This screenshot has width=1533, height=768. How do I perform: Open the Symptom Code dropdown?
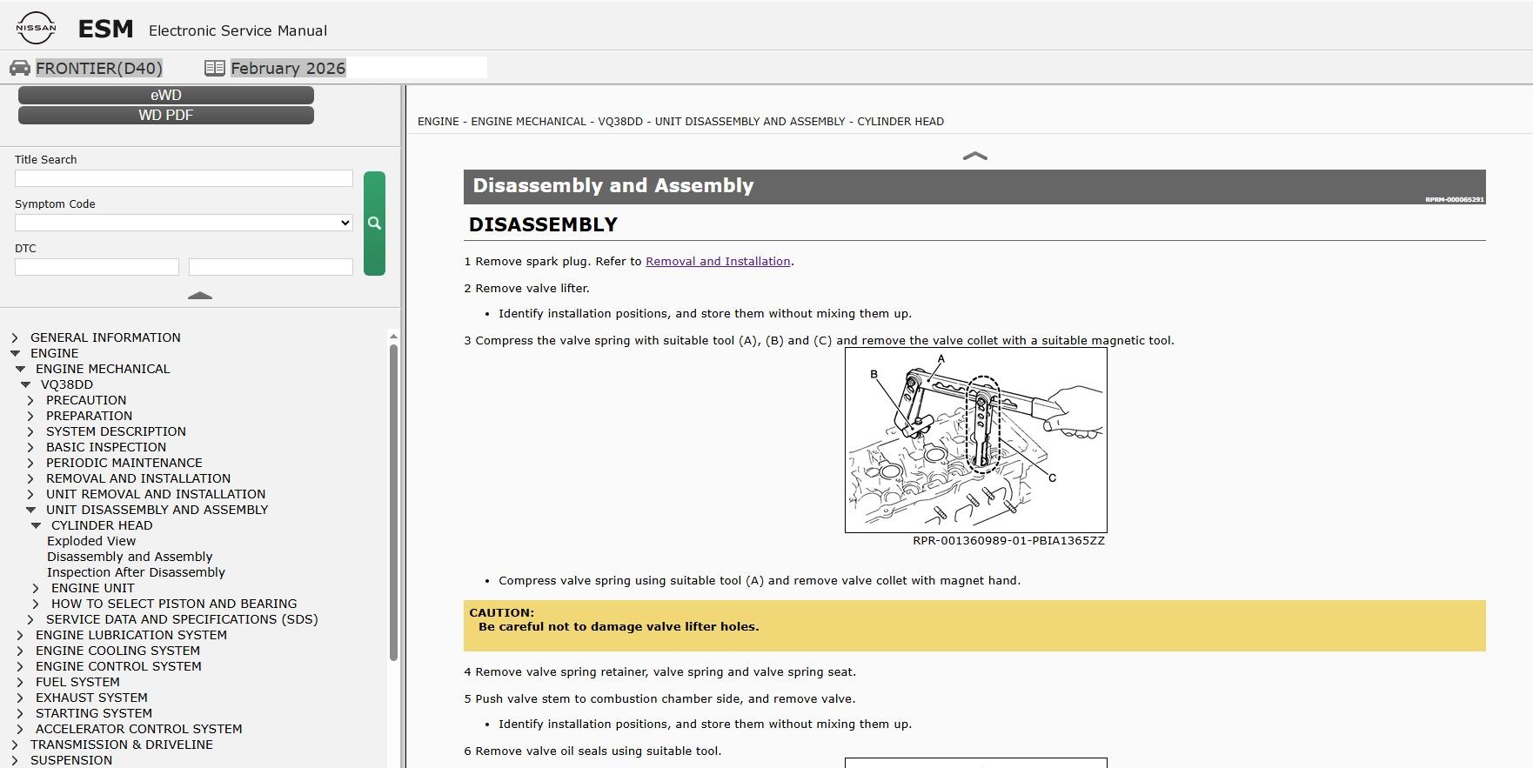(x=184, y=223)
